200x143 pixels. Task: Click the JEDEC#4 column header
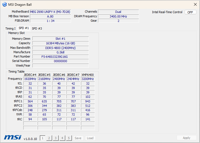point(30,75)
